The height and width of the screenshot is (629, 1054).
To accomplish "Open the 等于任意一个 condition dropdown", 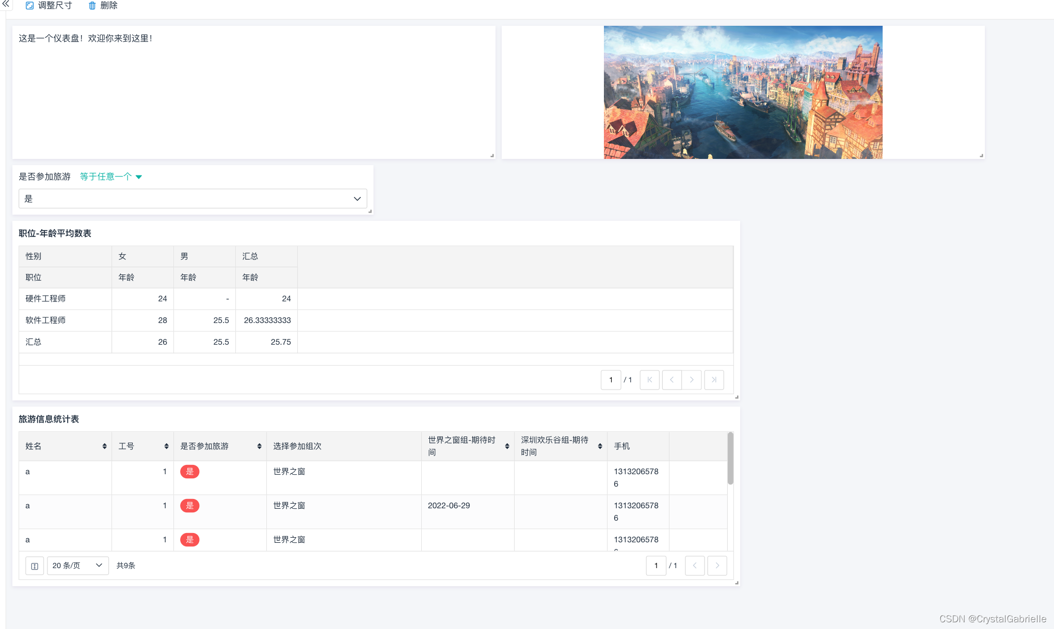I will coord(110,176).
